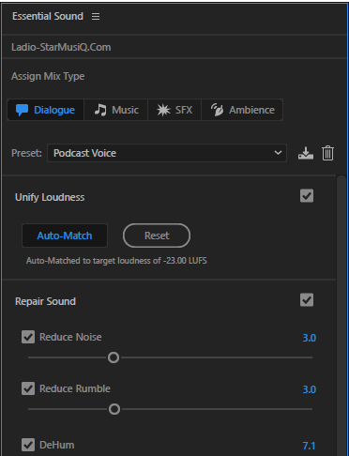Collapse the Unify Loudness section header
This screenshot has height=456, width=349.
click(50, 197)
